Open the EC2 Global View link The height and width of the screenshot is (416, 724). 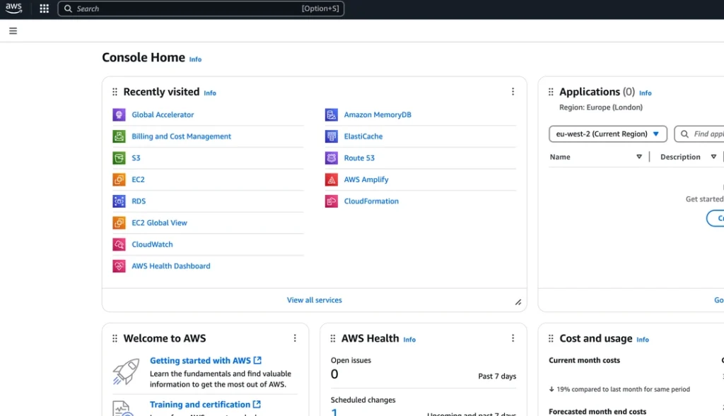[x=159, y=222]
